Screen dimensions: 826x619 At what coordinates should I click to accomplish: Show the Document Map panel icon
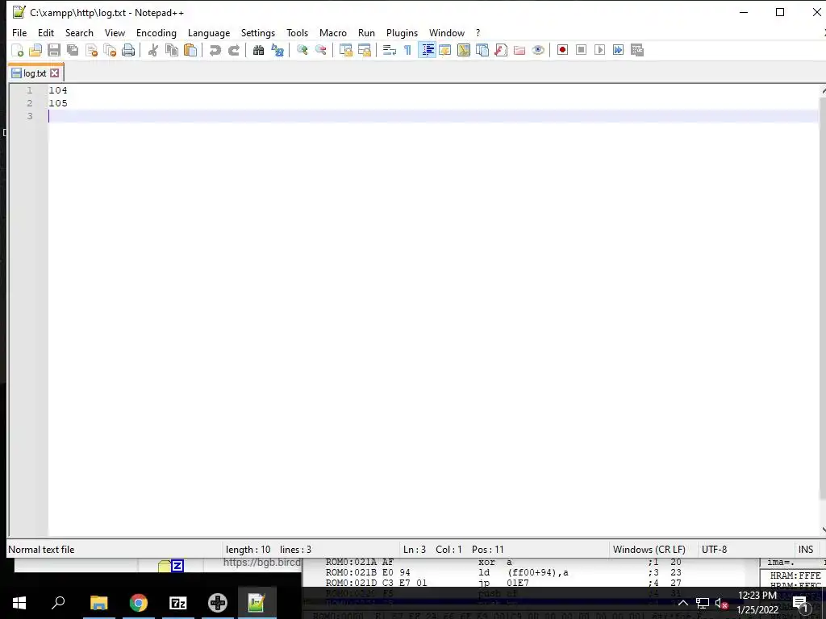(464, 50)
